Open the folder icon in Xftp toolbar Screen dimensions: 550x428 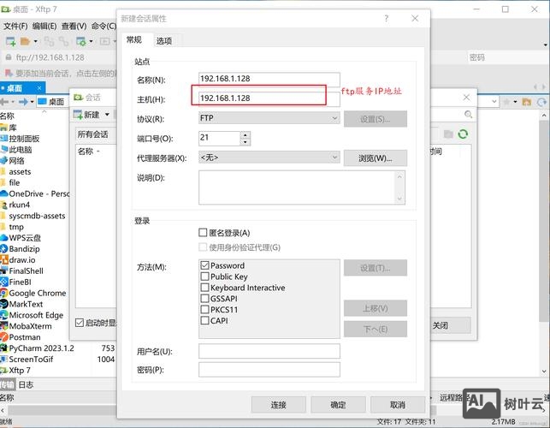pyautogui.click(x=25, y=41)
